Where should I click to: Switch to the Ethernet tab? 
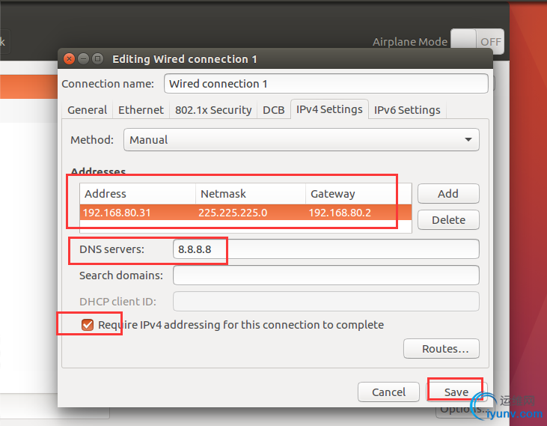coord(141,110)
